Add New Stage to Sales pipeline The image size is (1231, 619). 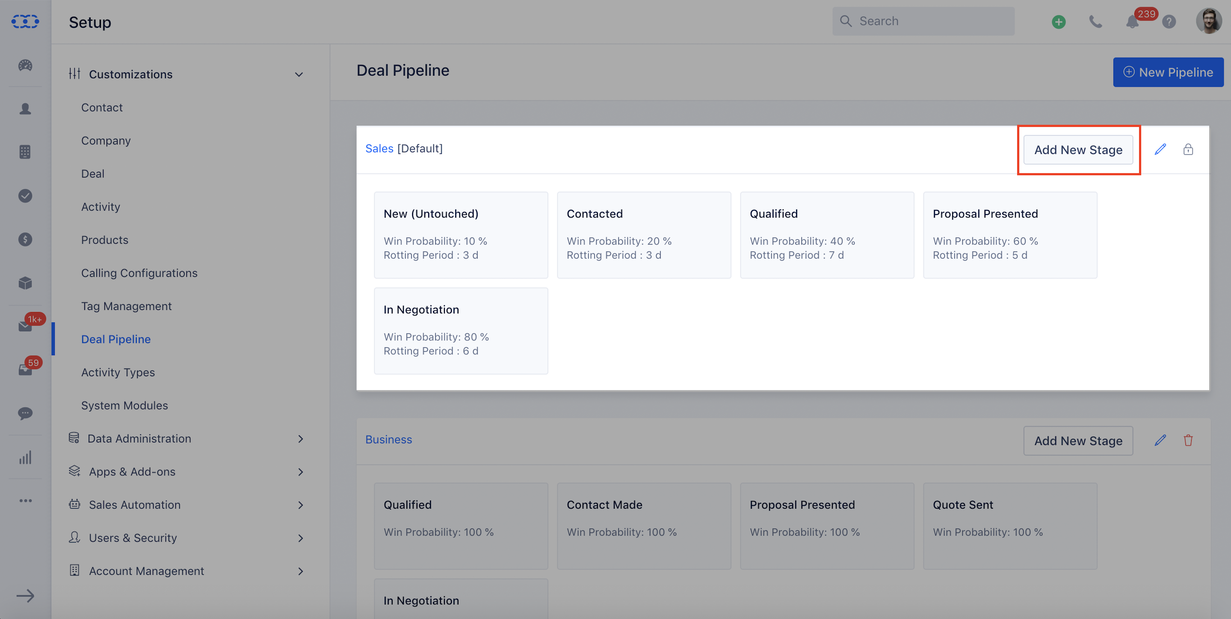pos(1078,150)
